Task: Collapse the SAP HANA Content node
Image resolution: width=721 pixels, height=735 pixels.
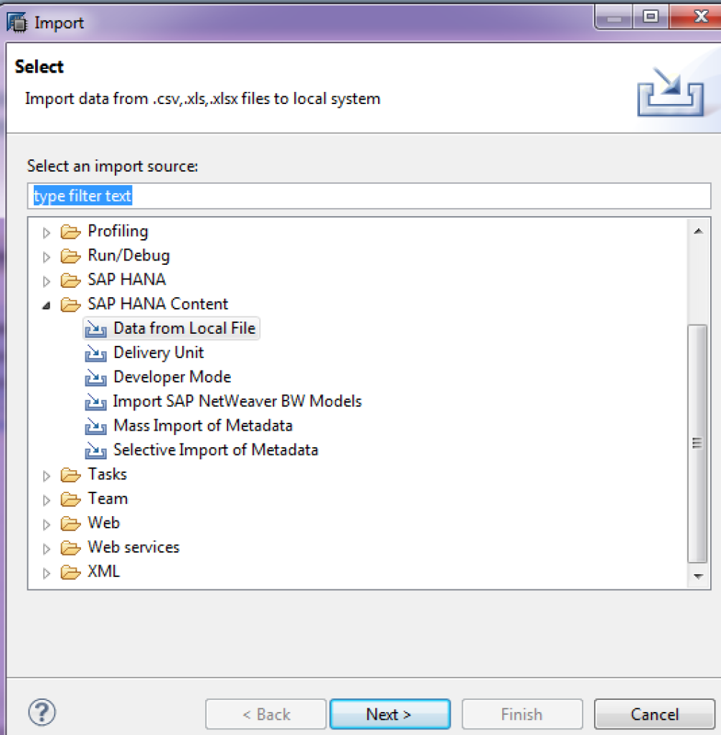Action: [46, 306]
